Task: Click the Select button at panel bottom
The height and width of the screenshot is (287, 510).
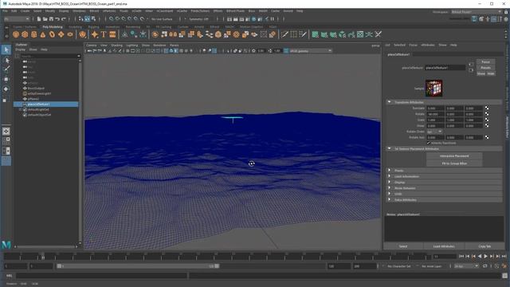Action: 403,246
